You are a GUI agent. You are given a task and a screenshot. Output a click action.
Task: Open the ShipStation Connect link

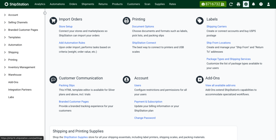tap(144, 43)
